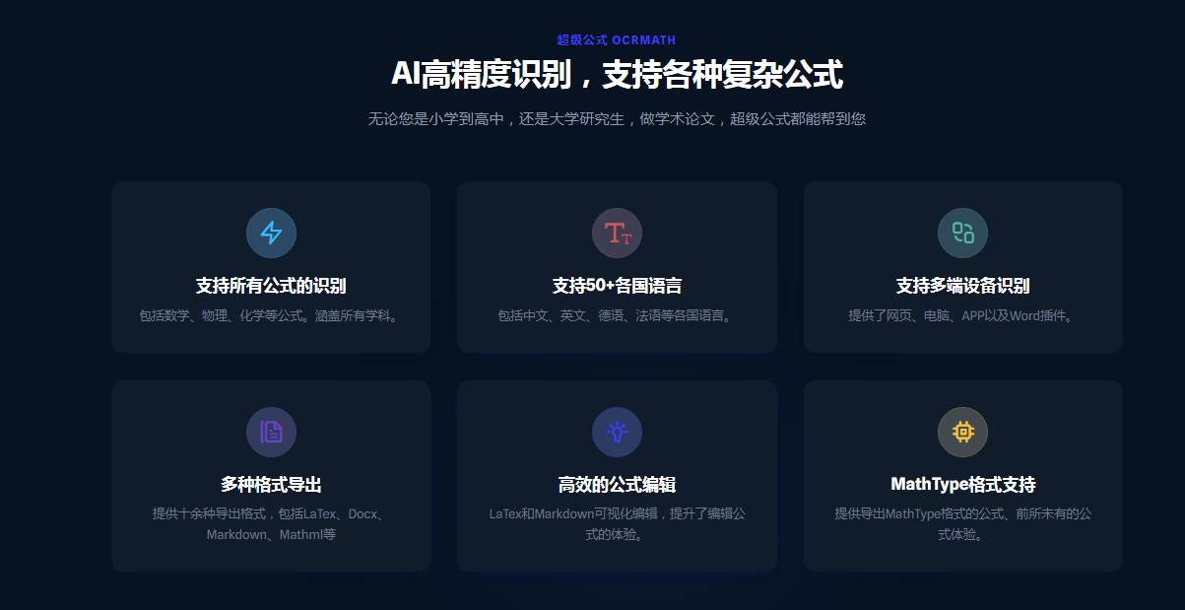Click description 提供了网页、电脑、APP以及Word插件
The width and height of the screenshot is (1185, 610).
click(962, 316)
